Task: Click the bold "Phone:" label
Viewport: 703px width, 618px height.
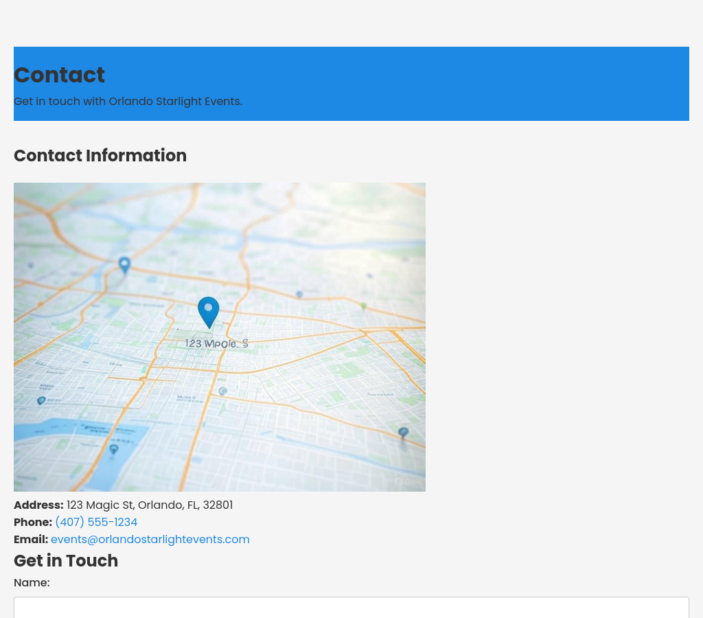Action: click(33, 523)
